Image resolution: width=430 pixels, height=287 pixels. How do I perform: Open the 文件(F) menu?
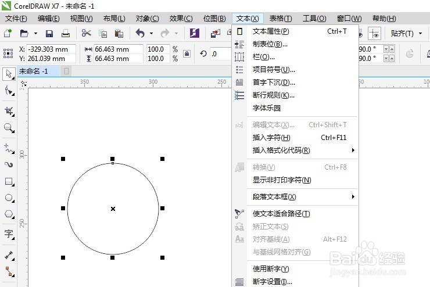(16, 19)
